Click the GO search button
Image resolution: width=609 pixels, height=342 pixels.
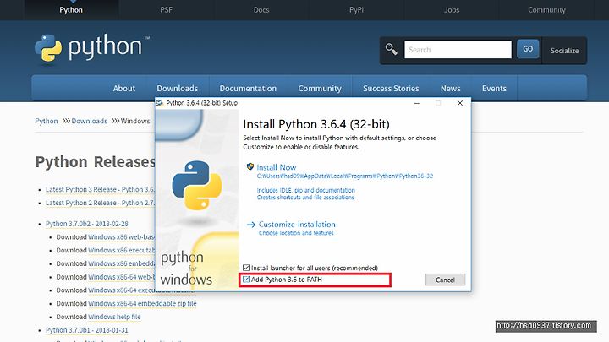tap(528, 49)
